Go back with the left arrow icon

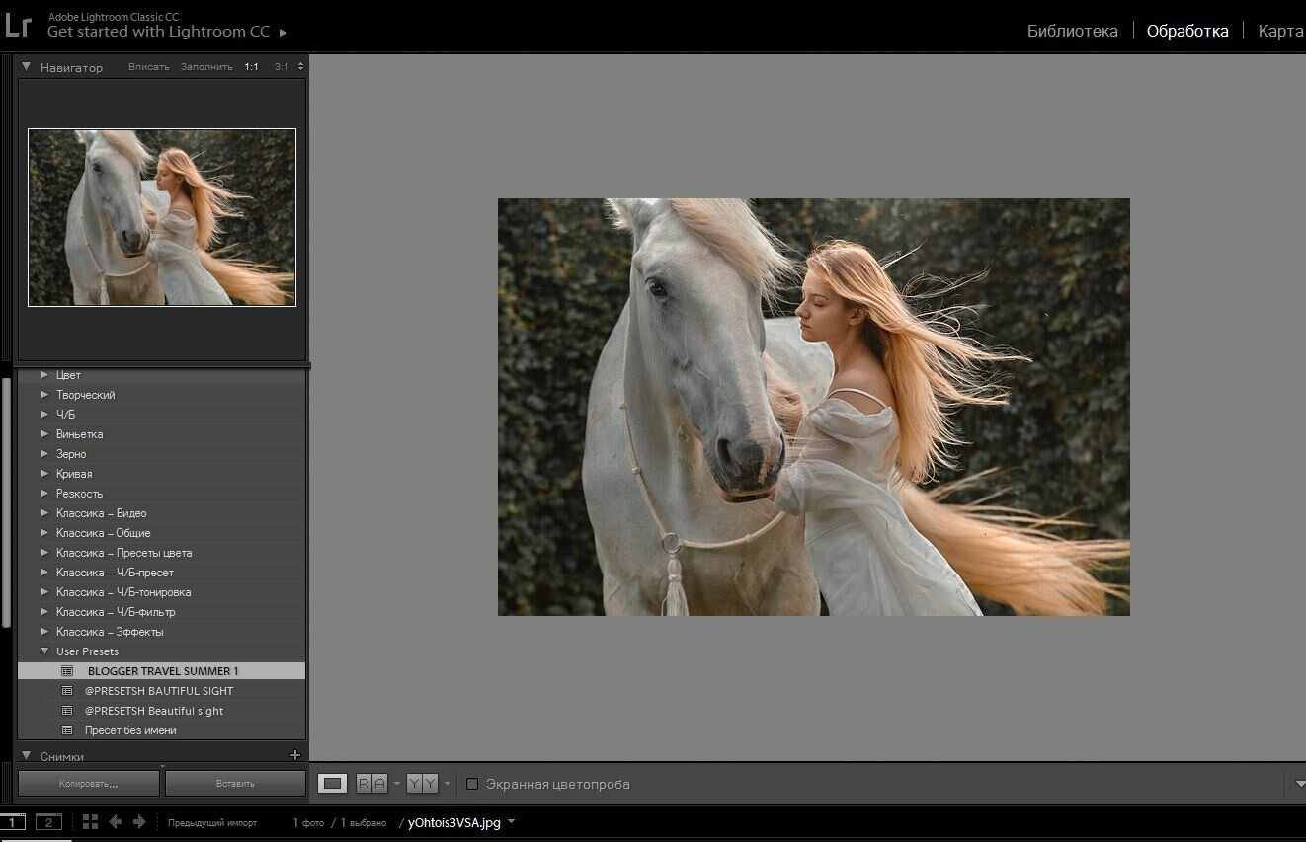click(x=115, y=822)
